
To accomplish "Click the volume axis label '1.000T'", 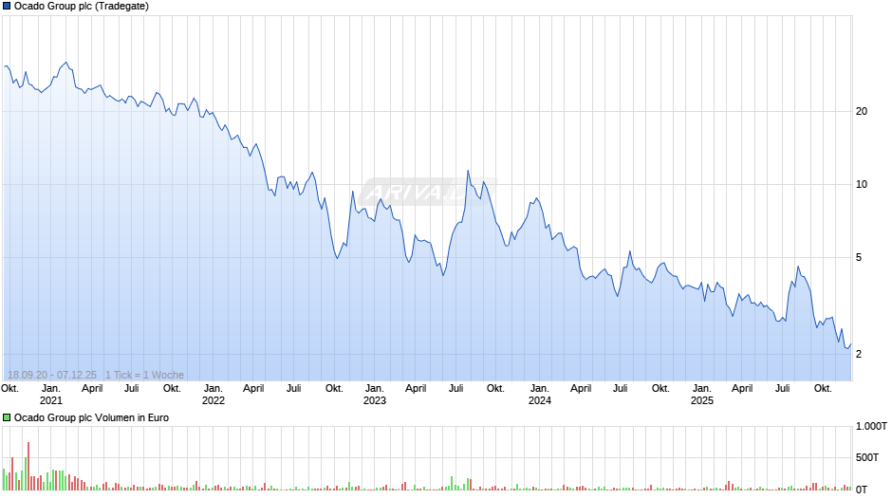I will click(x=871, y=426).
